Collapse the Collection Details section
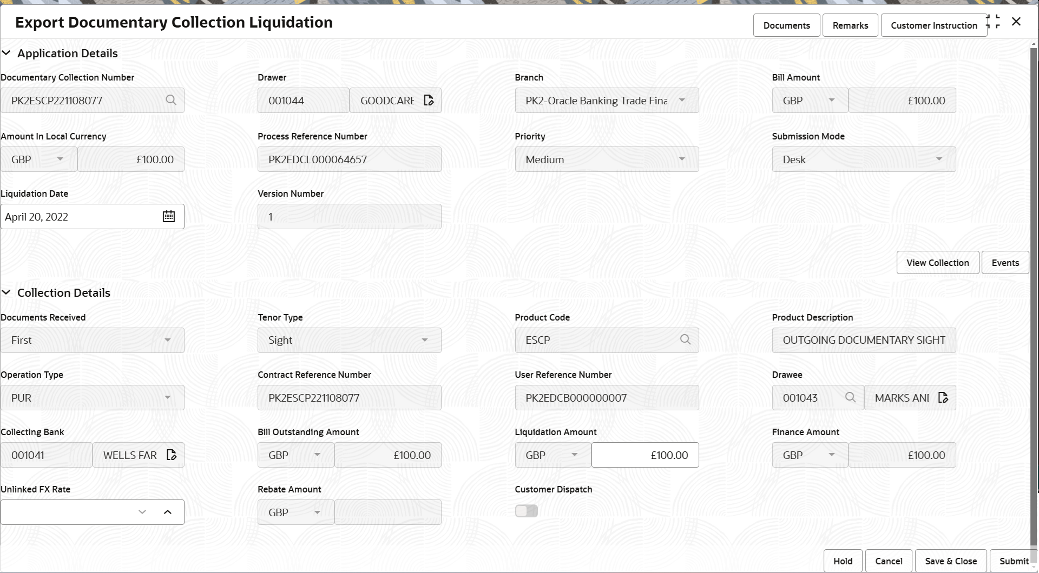 [x=6, y=292]
